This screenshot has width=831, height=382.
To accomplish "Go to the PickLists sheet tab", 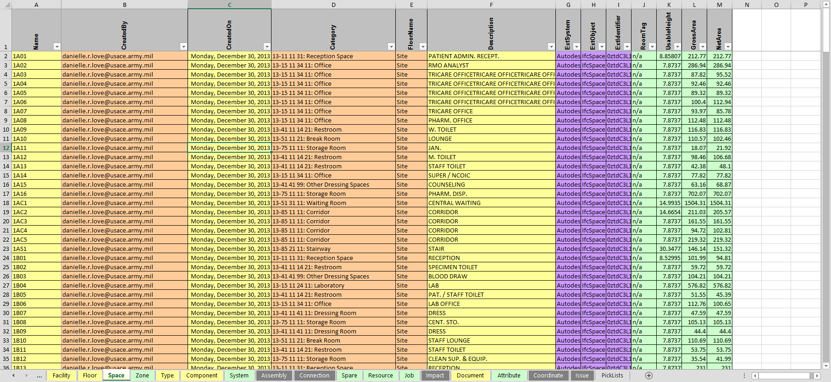I will pos(612,376).
